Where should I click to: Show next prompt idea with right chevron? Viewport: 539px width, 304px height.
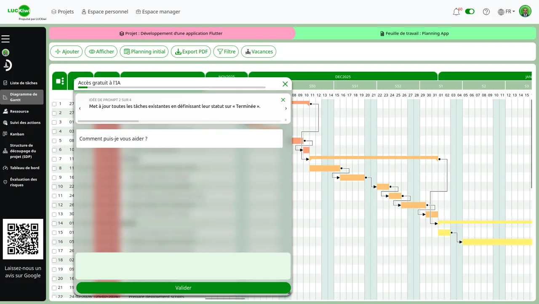[x=286, y=108]
